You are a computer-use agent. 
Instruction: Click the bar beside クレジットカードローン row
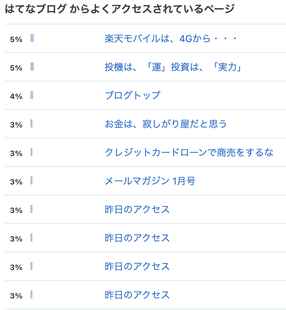(31, 152)
